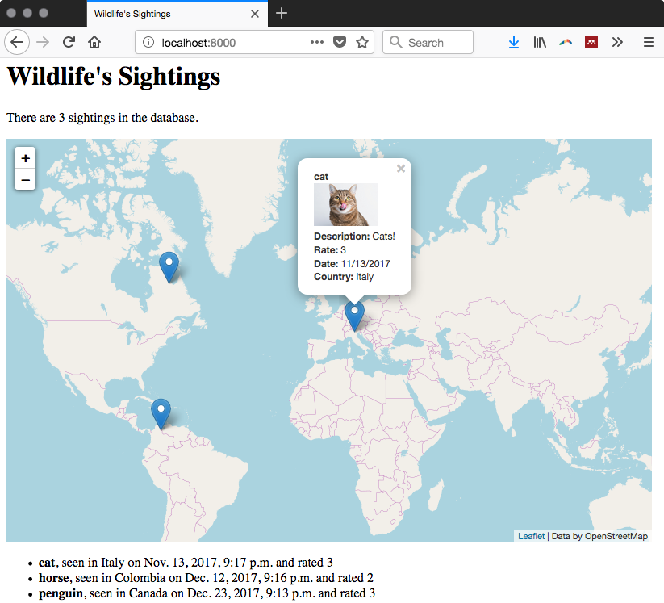This screenshot has height=603, width=664.
Task: Open the Downloads panel
Action: 514,42
